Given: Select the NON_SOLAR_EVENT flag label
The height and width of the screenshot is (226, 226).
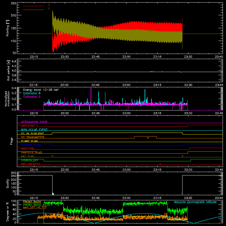Looking at the screenshot, I should click(x=34, y=130).
